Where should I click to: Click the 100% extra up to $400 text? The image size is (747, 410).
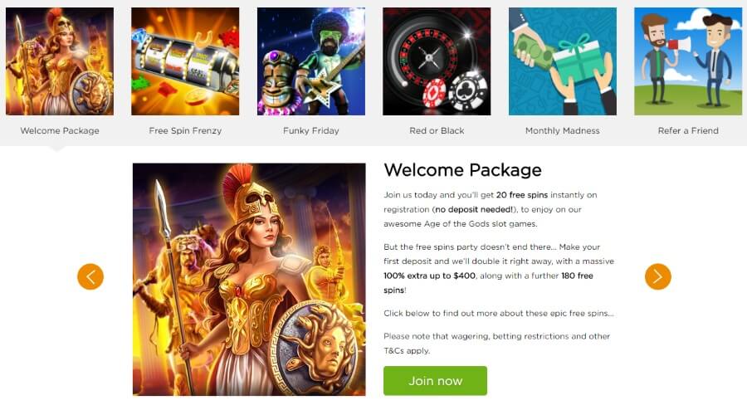(x=429, y=276)
